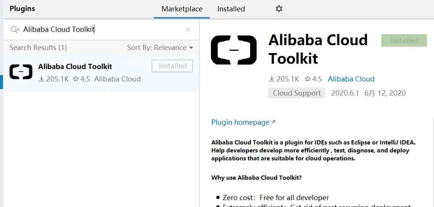Click the search magnifier history icon
The height and width of the screenshot is (207, 434).
pyautogui.click(x=15, y=30)
